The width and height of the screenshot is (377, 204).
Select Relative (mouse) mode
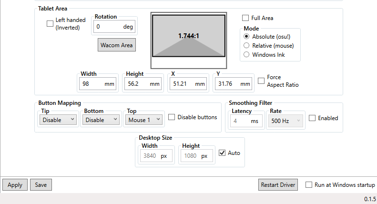click(246, 46)
